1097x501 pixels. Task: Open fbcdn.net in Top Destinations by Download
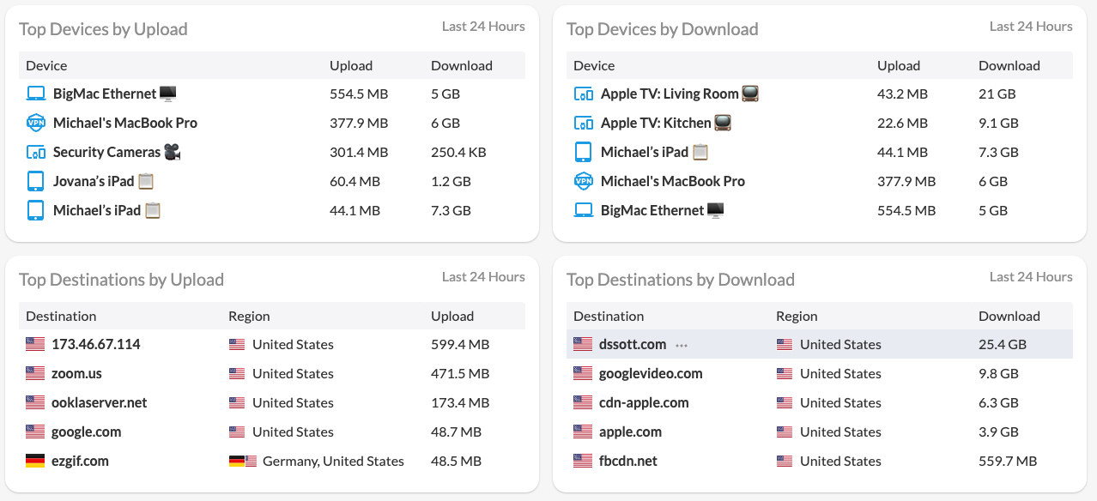click(x=628, y=461)
